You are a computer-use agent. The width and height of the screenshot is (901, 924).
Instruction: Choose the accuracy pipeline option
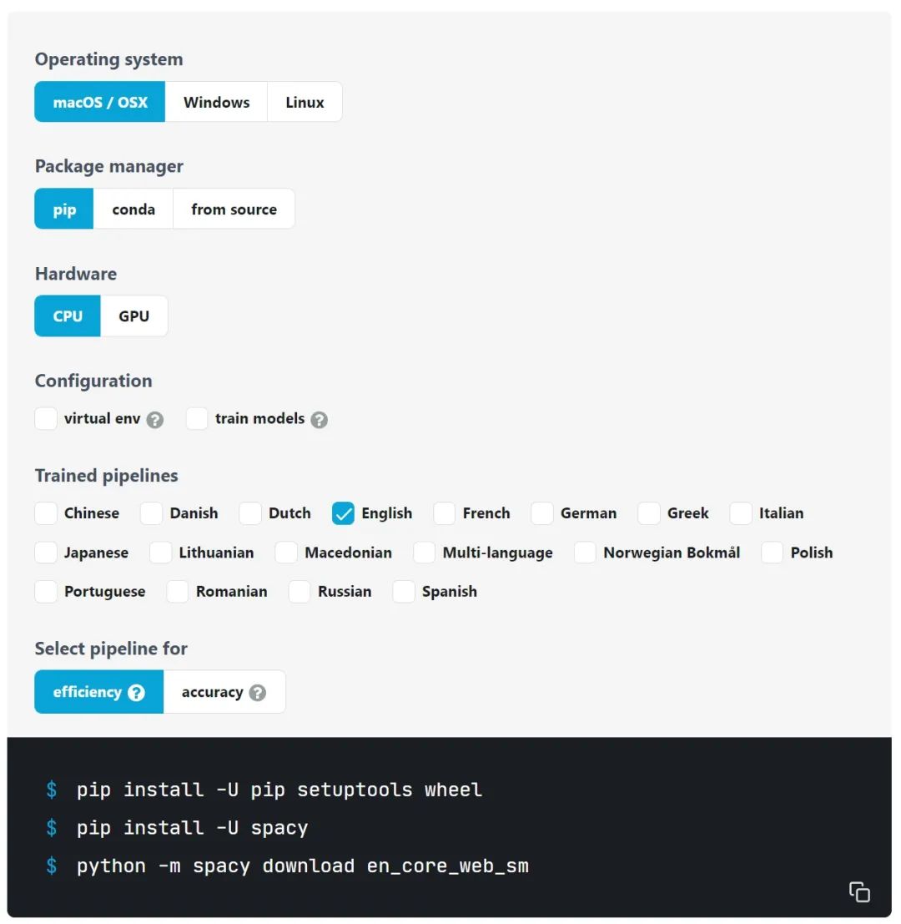(224, 692)
